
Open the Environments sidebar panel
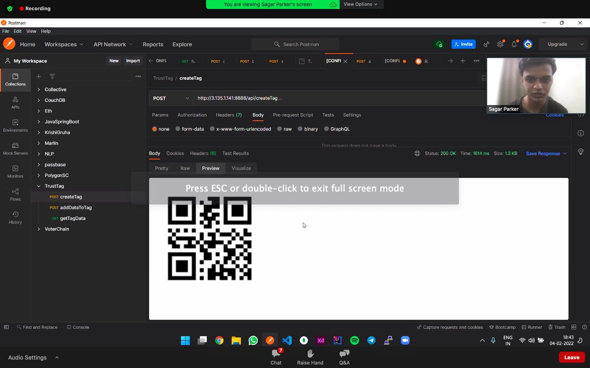(x=15, y=126)
